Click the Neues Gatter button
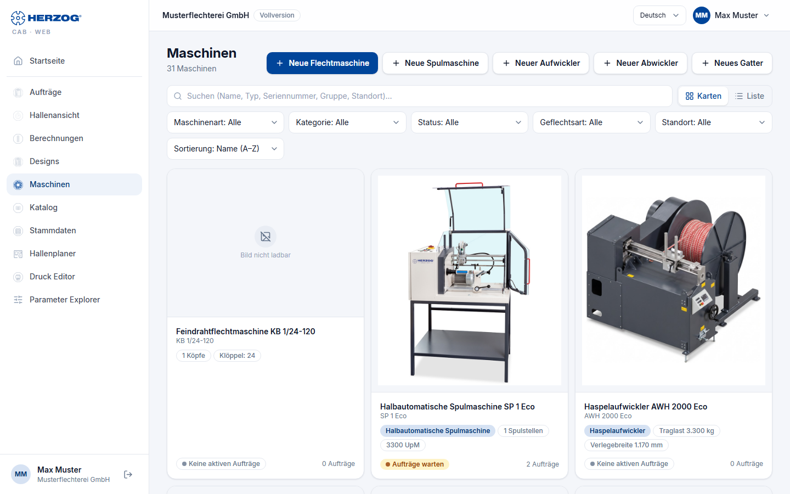 tap(732, 63)
